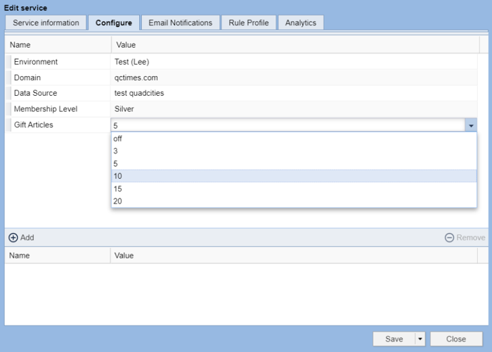The width and height of the screenshot is (492, 352).
Task: Click the Save button
Action: (x=394, y=339)
